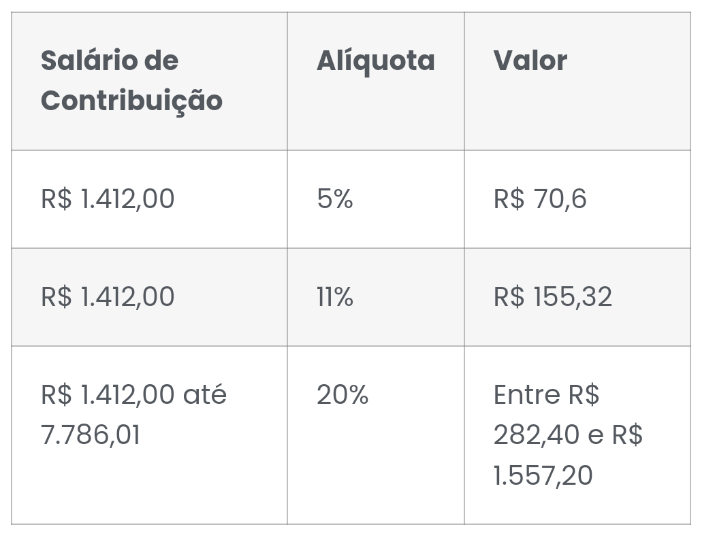Select the second R$ 1.412,00 salary cell
This screenshot has height=548, width=715.
[149, 297]
